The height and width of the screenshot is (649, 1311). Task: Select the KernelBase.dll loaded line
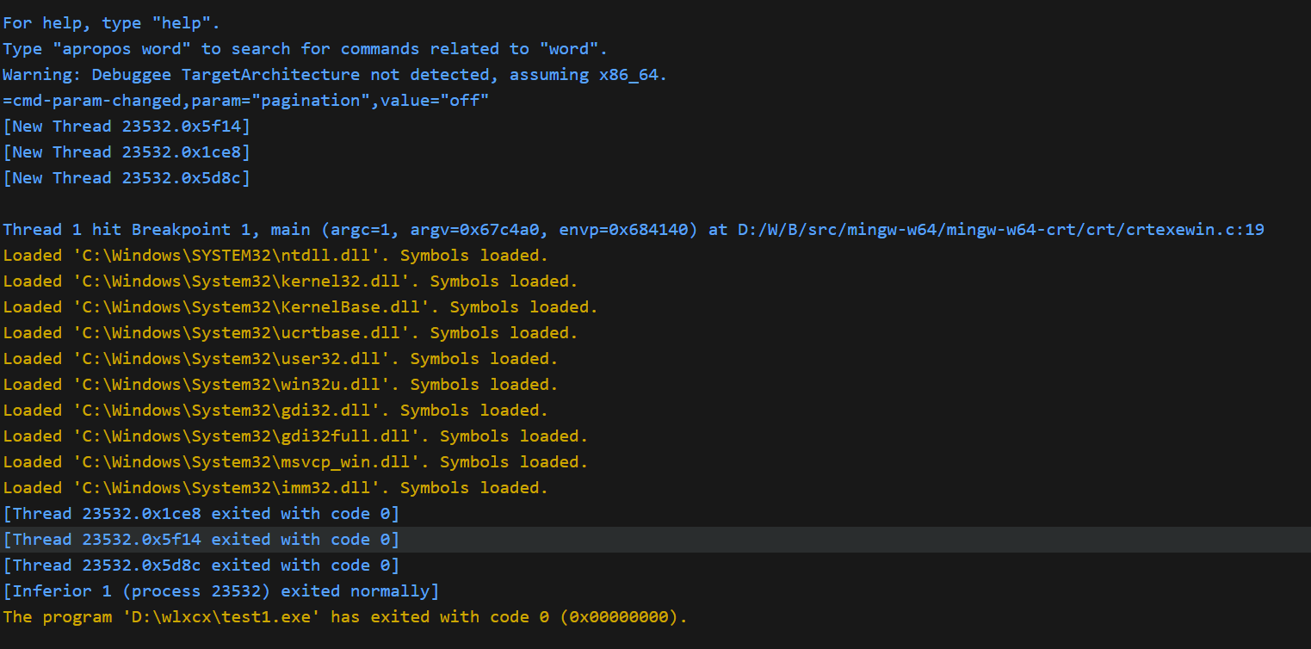click(300, 307)
